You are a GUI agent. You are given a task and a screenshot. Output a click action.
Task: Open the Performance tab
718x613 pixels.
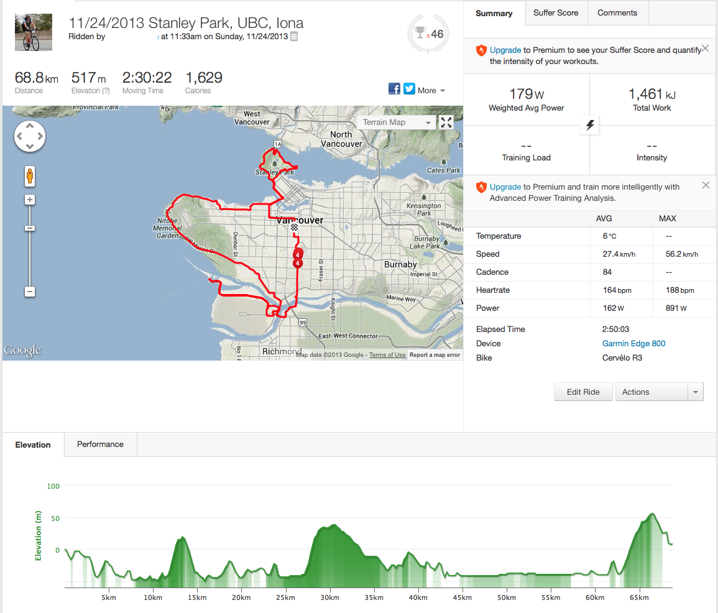click(x=100, y=445)
